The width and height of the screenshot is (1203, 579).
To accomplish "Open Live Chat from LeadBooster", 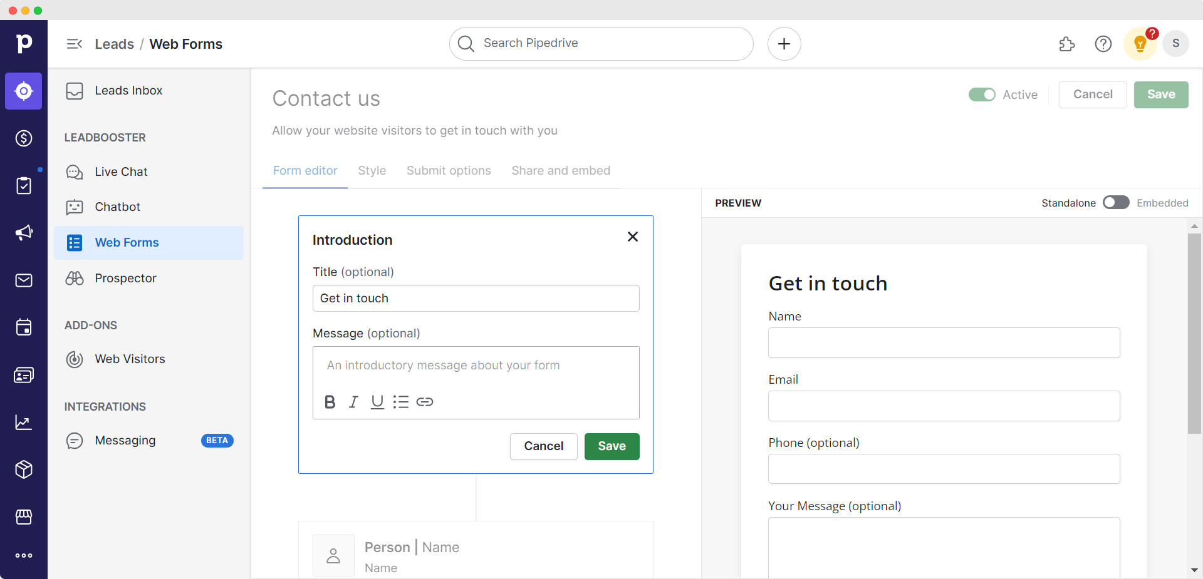I will (x=121, y=172).
